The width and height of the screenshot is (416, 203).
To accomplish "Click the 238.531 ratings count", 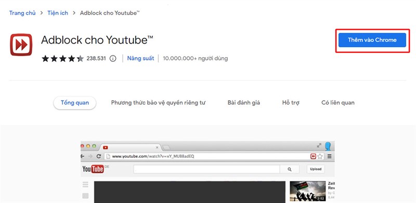I will click(96, 58).
